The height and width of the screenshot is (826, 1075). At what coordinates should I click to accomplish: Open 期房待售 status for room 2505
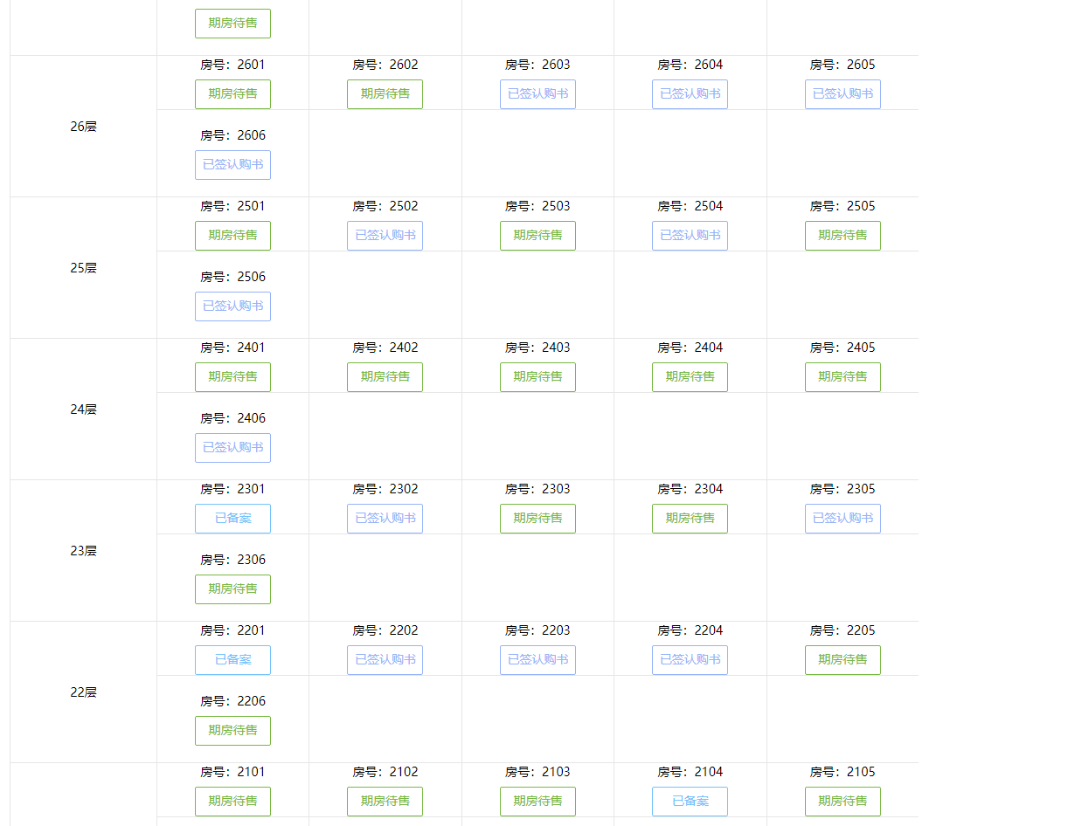(x=843, y=236)
